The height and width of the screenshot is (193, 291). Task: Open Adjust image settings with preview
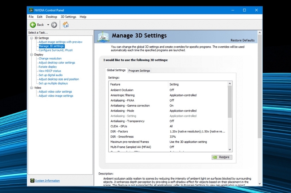pyautogui.click(x=60, y=42)
